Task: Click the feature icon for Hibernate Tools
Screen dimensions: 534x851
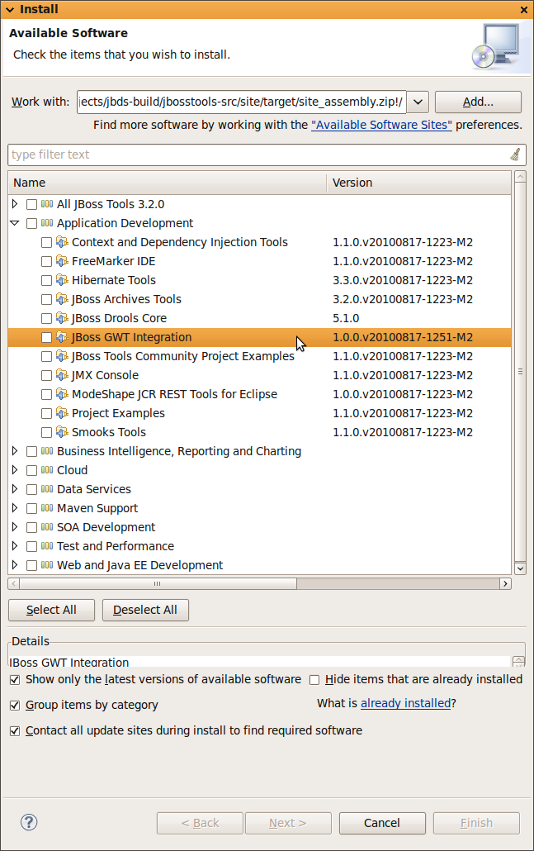Action: (63, 280)
